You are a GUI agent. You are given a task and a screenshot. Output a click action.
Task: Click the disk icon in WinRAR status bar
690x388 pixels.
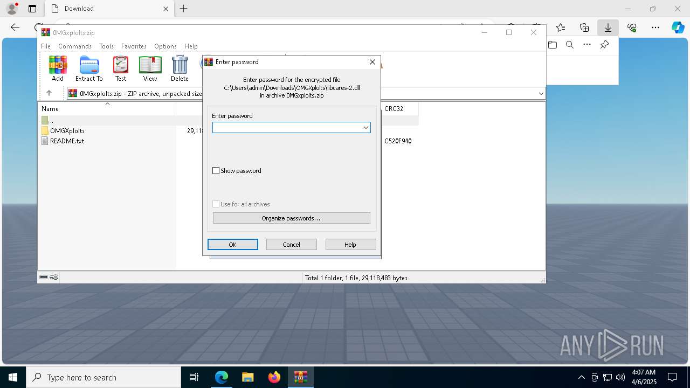click(44, 278)
